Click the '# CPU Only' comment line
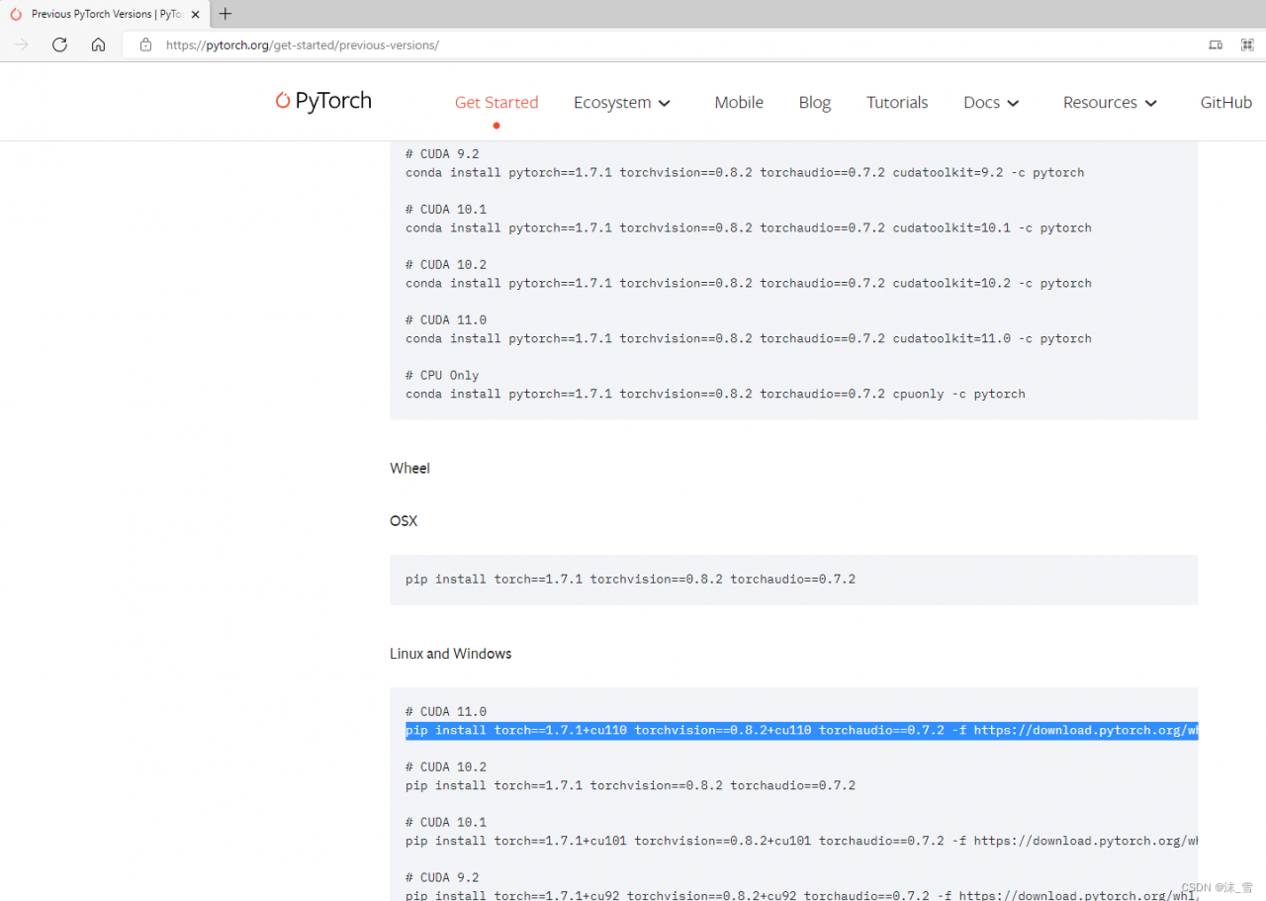The width and height of the screenshot is (1266, 901). click(442, 376)
